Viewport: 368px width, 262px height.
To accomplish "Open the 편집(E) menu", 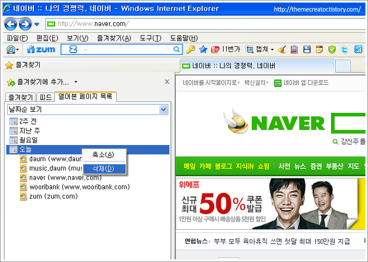I will click(47, 38).
